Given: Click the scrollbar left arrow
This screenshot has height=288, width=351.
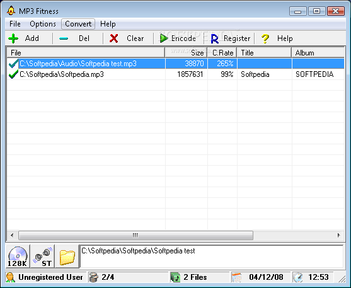Looking at the screenshot, I should pyautogui.click(x=12, y=235).
